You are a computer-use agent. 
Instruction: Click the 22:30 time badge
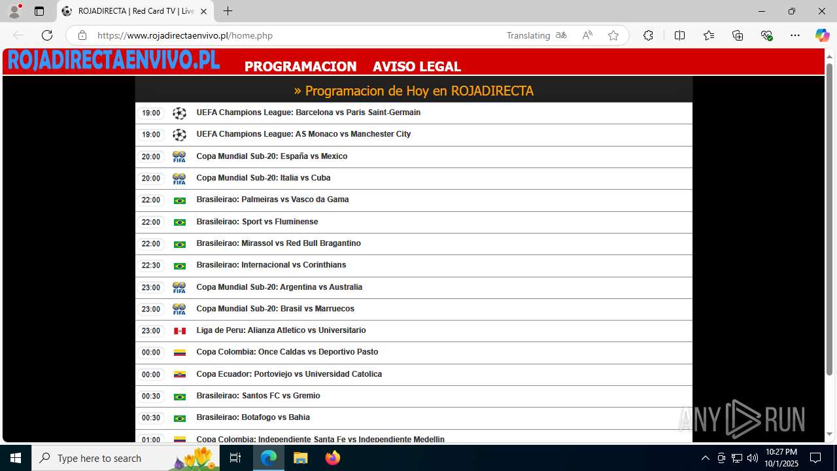coord(151,266)
